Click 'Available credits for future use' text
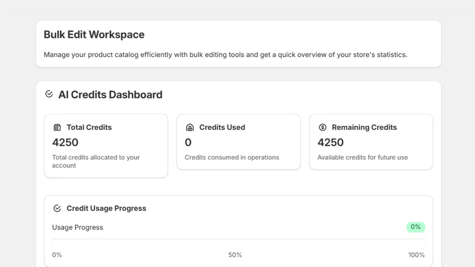Viewport: 475px width, 267px height. pos(363,157)
